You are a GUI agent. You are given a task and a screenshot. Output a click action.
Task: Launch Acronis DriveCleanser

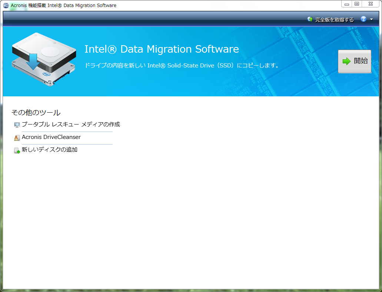click(x=51, y=137)
